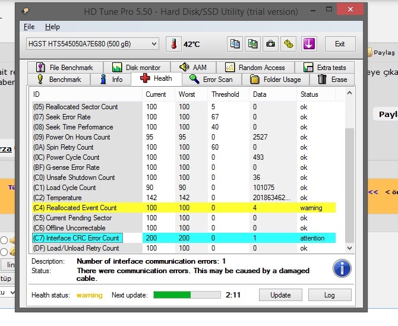Open the File Benchmark tab
398x326 pixels.
tap(65, 68)
